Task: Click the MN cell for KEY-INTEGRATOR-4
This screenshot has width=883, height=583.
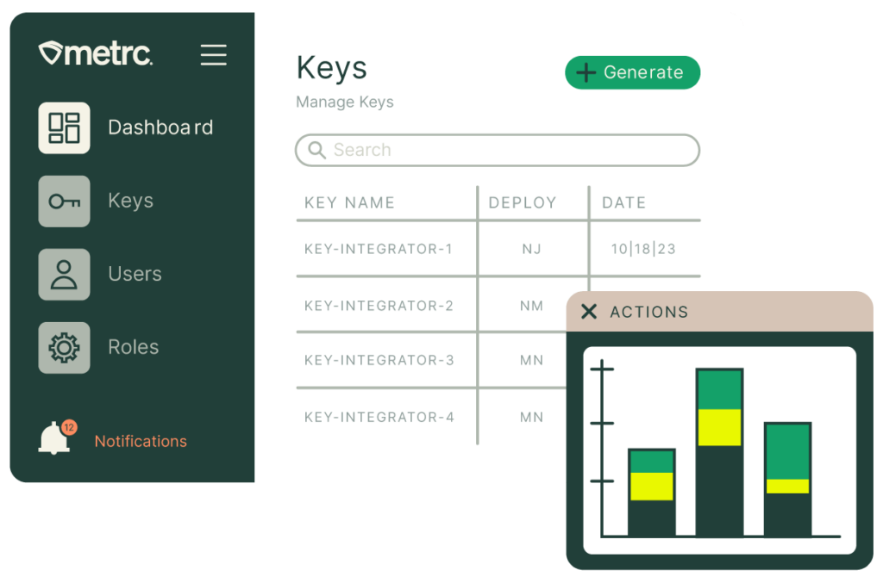Action: coord(531,417)
